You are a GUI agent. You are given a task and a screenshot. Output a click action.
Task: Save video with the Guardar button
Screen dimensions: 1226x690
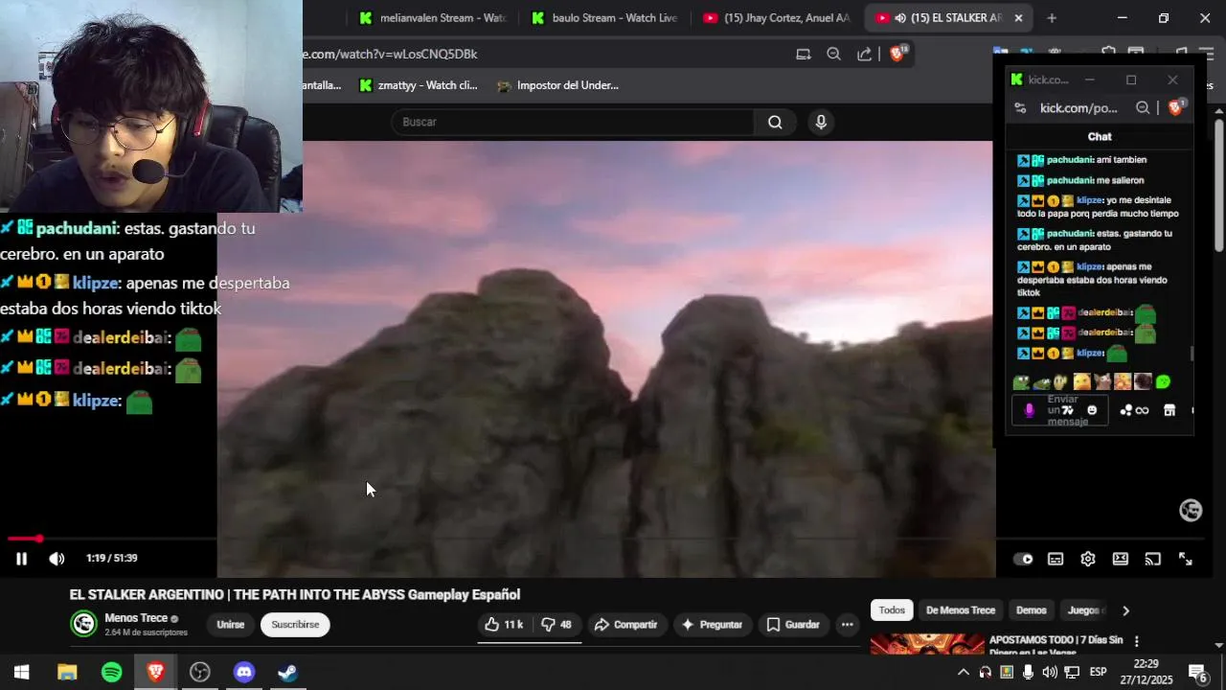793,625
